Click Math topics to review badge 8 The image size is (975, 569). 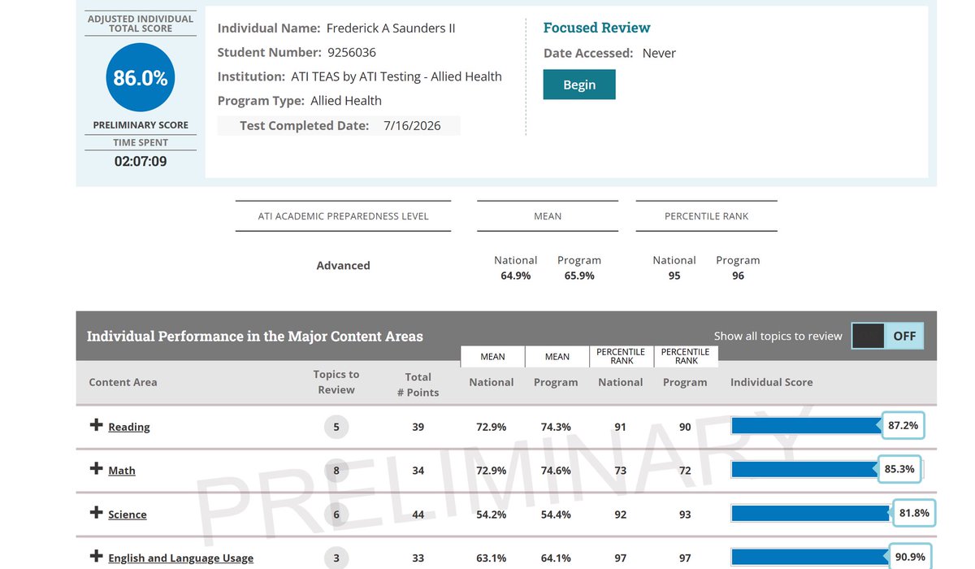coord(336,471)
